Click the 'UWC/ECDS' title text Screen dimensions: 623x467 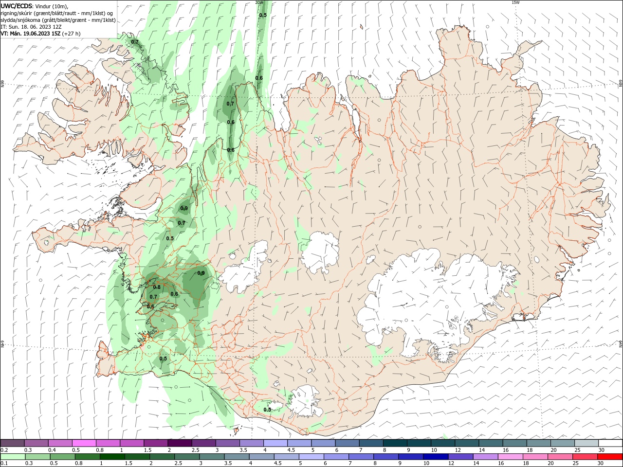[x=17, y=6]
